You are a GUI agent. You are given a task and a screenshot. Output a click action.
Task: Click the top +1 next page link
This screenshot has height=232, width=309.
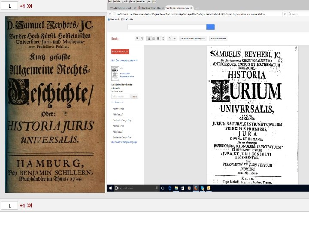[x=22, y=6]
